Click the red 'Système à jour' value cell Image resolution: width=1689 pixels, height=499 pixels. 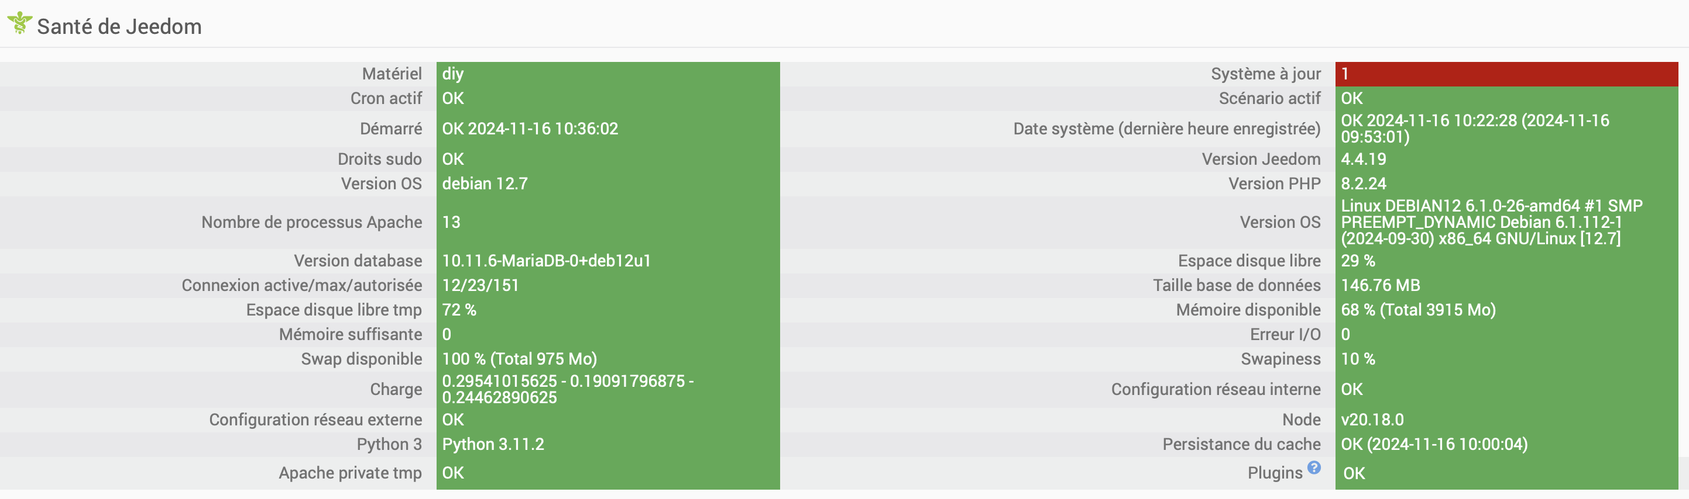1506,74
